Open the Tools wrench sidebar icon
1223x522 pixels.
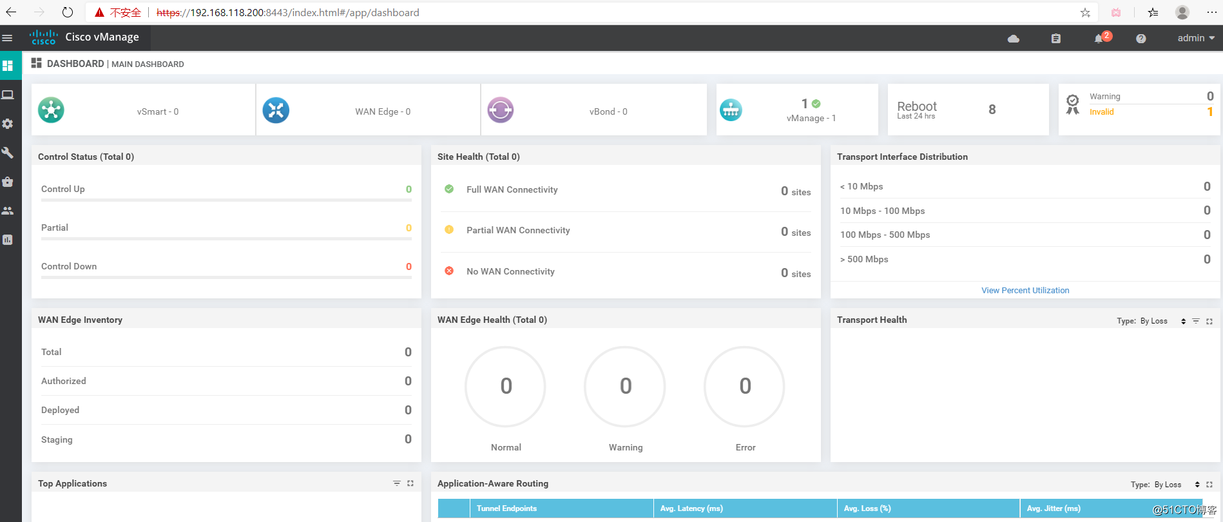click(8, 153)
